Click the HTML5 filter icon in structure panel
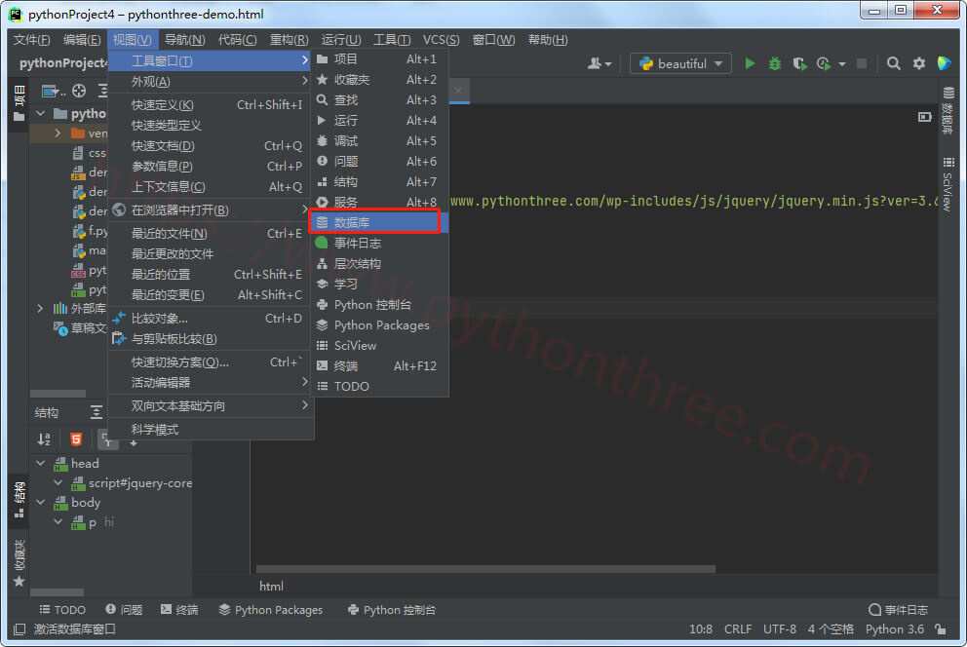Image resolution: width=967 pixels, height=647 pixels. pyautogui.click(x=76, y=439)
